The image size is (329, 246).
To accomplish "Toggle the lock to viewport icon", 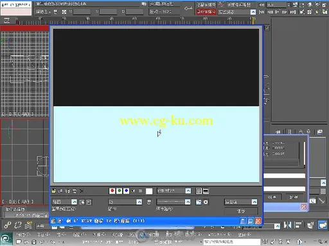I will tap(149, 202).
